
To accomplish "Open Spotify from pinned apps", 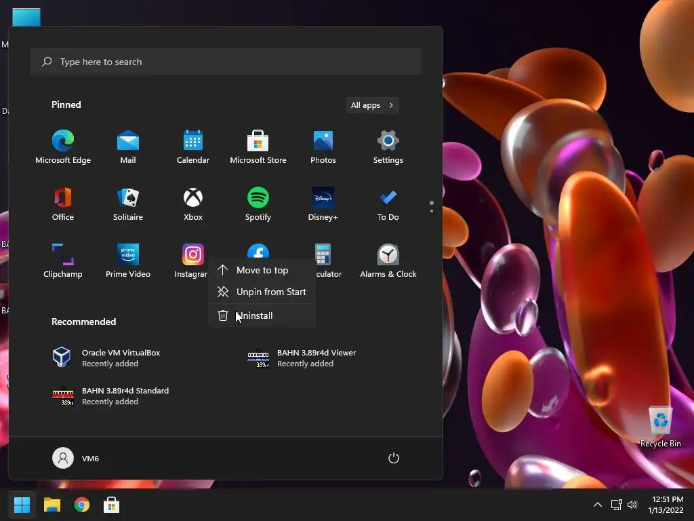I will 258,204.
